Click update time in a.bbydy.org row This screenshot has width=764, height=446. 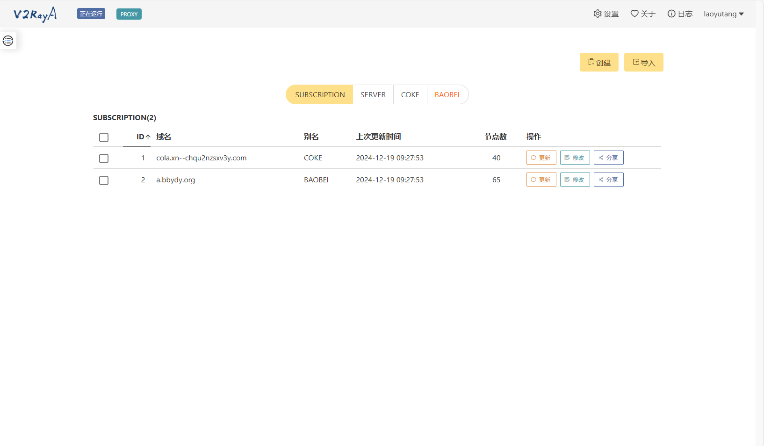(x=390, y=180)
